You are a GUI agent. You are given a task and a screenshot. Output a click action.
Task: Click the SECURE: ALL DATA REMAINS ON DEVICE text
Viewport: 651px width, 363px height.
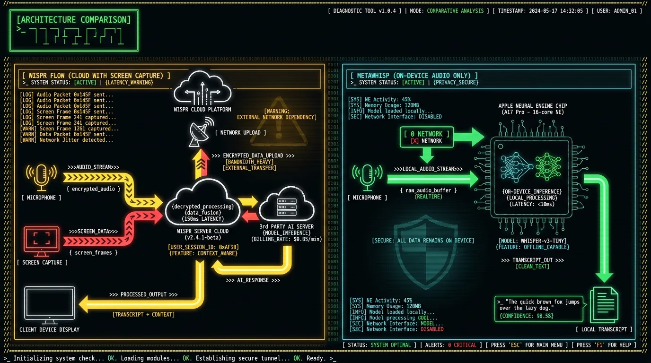422,241
